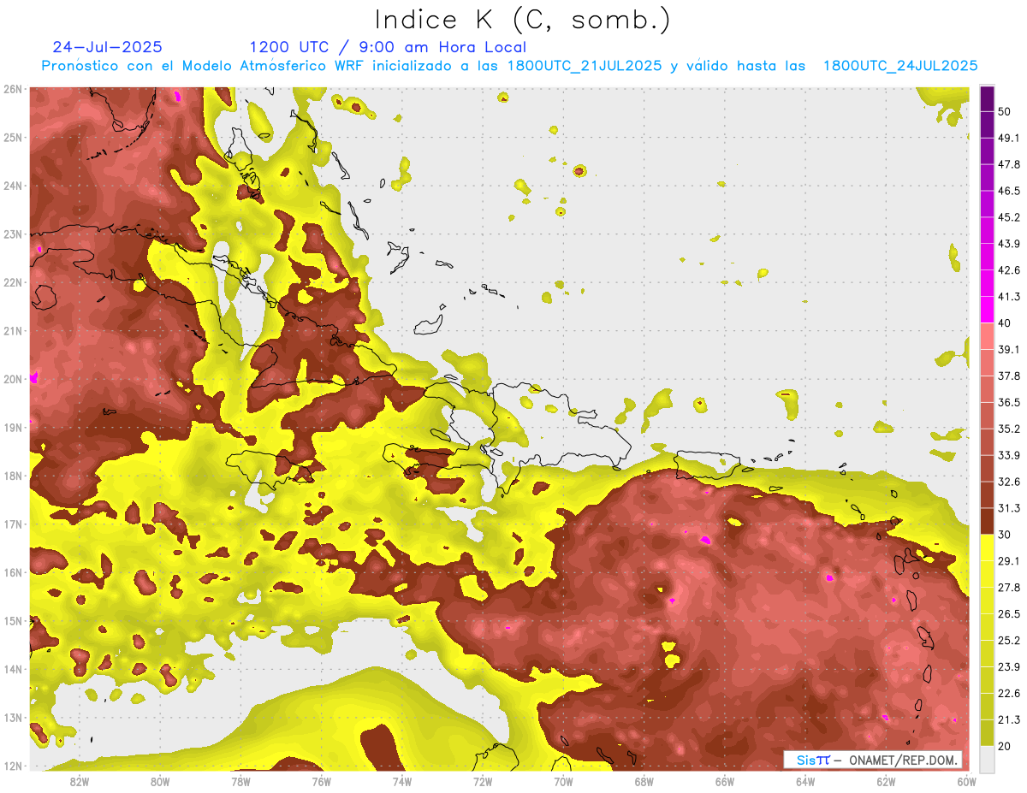
Task: Click the gray swatch below the 20 mark
Action: 987,758
